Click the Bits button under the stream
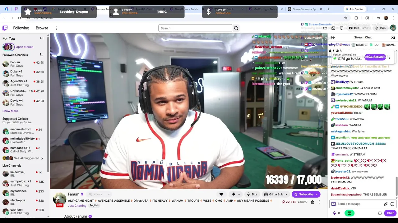Viewport: 398px width, 223px height. click(x=252, y=195)
